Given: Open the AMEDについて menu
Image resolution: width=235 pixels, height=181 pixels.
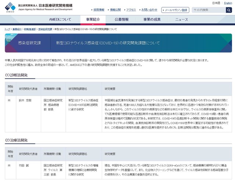Looking at the screenshot, I should (61, 19).
